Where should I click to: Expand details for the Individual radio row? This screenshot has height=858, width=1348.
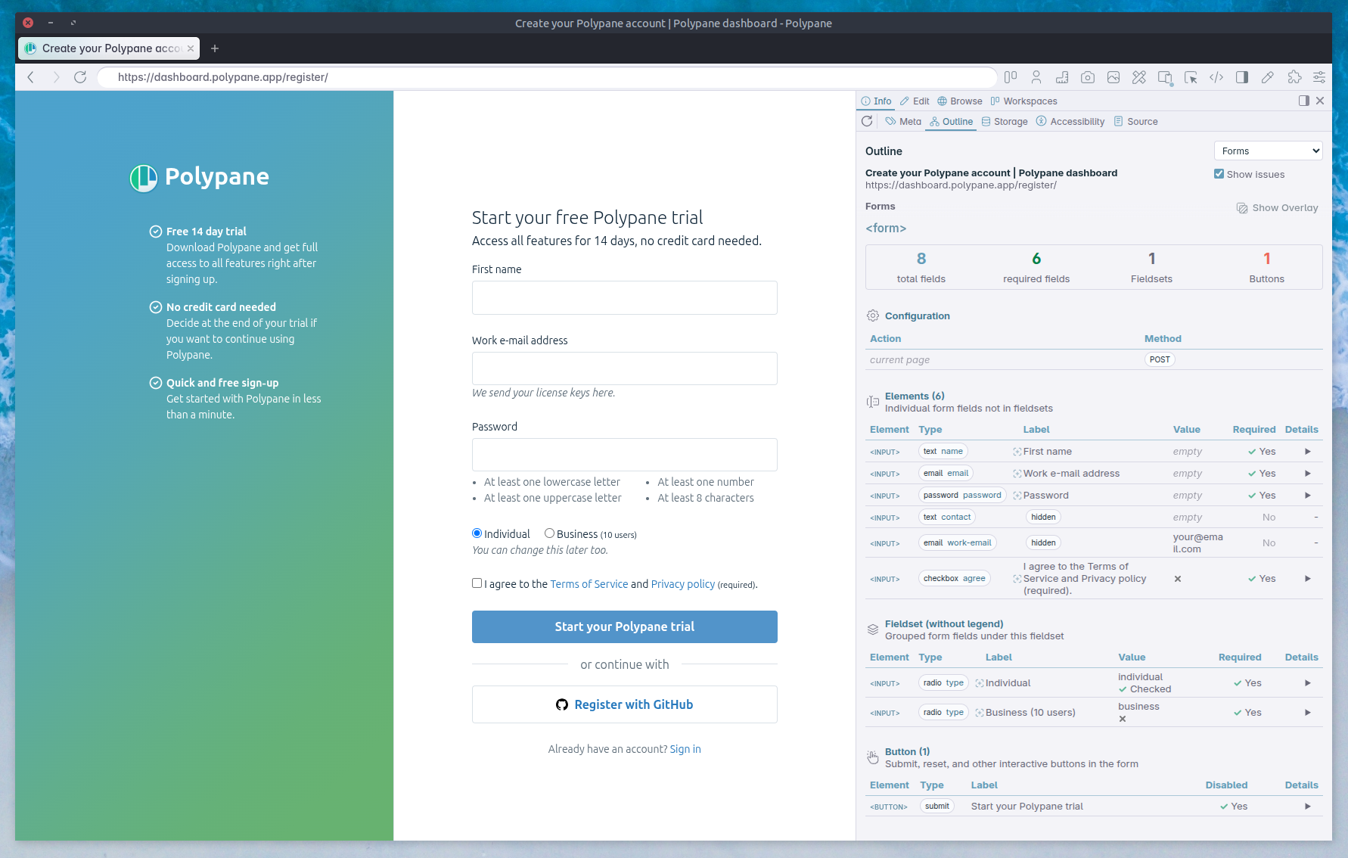[1307, 683]
